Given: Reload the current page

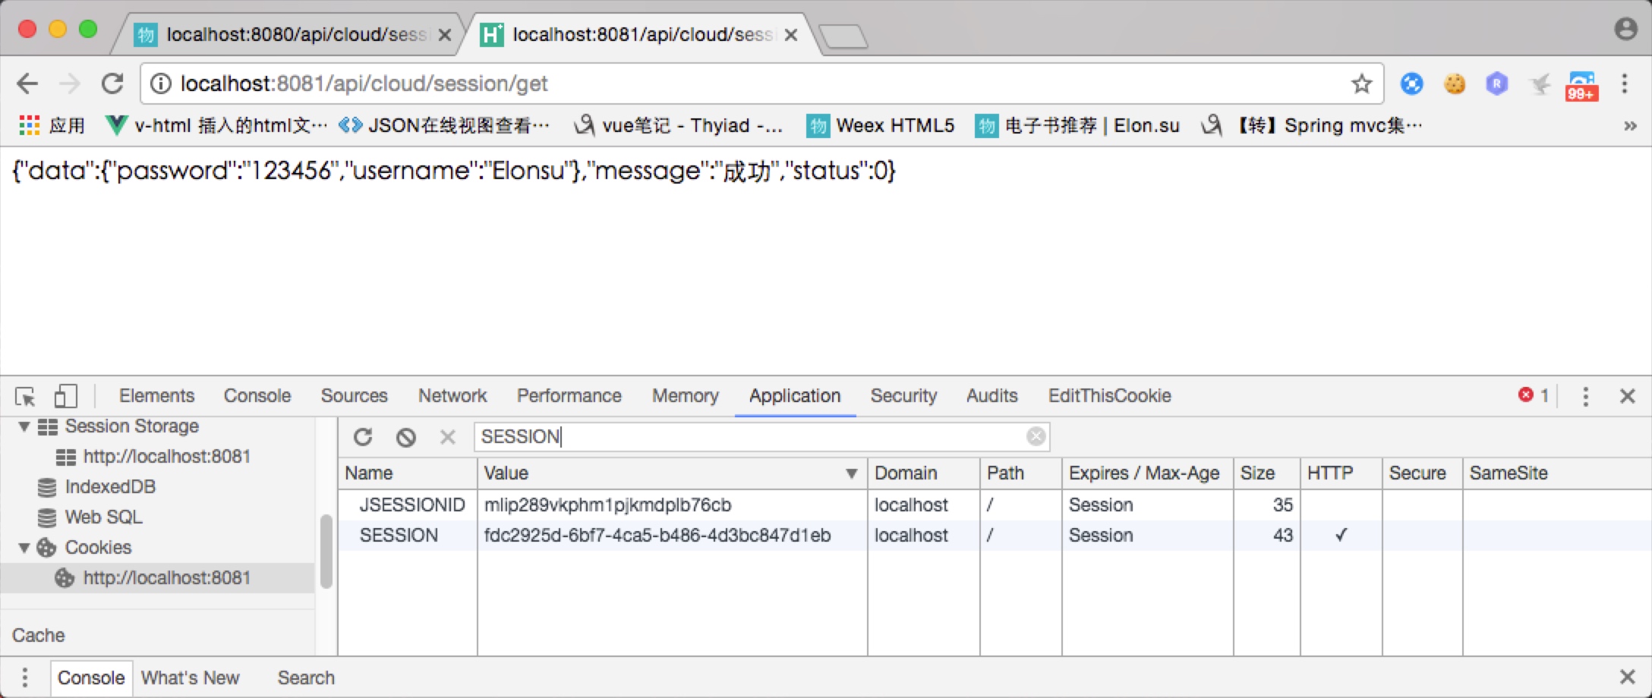Looking at the screenshot, I should [x=112, y=83].
